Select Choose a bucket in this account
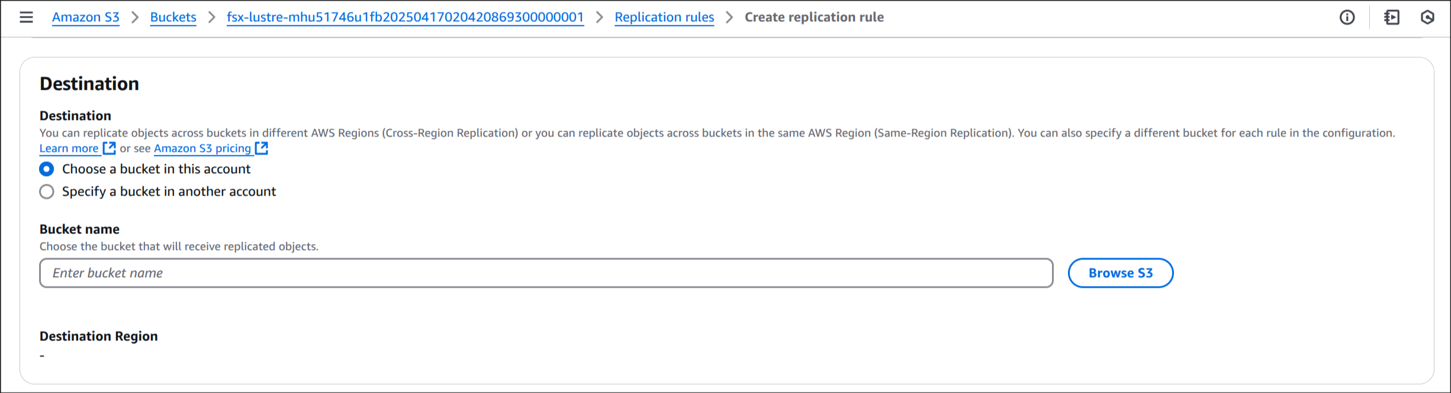The width and height of the screenshot is (1451, 393). 47,169
